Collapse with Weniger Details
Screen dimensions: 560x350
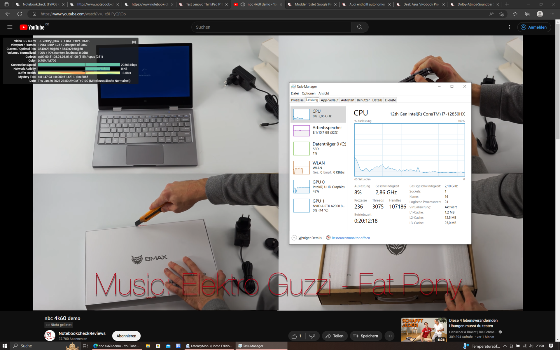point(307,238)
